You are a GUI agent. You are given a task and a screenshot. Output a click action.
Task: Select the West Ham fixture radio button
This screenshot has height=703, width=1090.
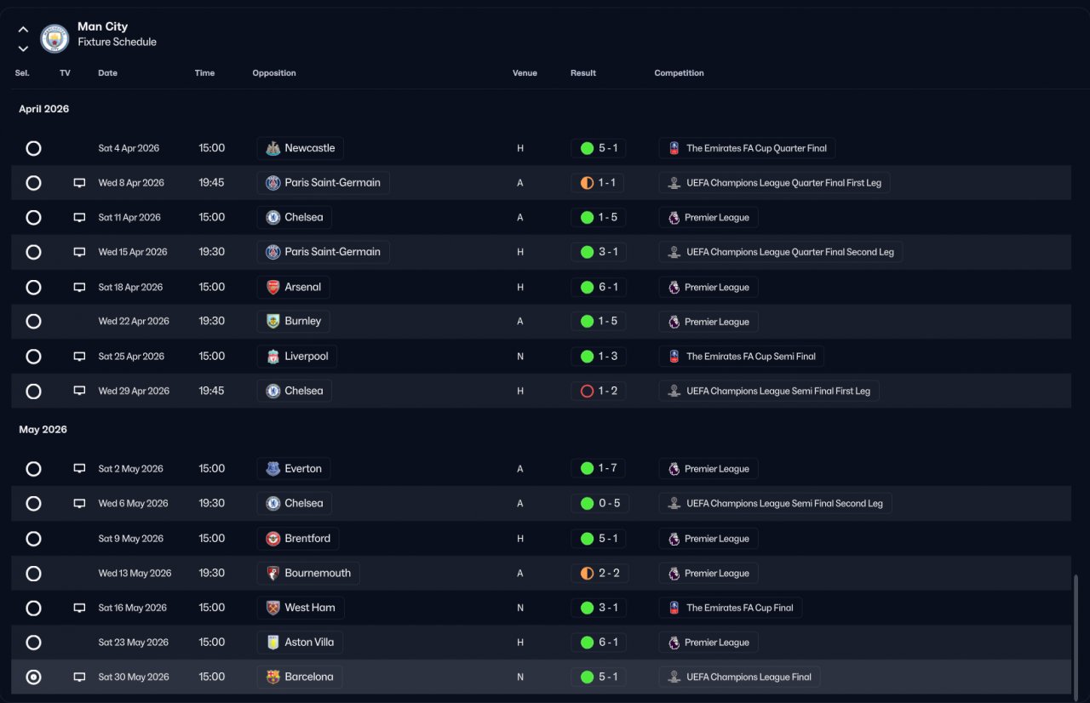33,608
